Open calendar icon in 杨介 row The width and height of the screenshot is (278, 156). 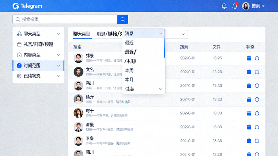249,99
